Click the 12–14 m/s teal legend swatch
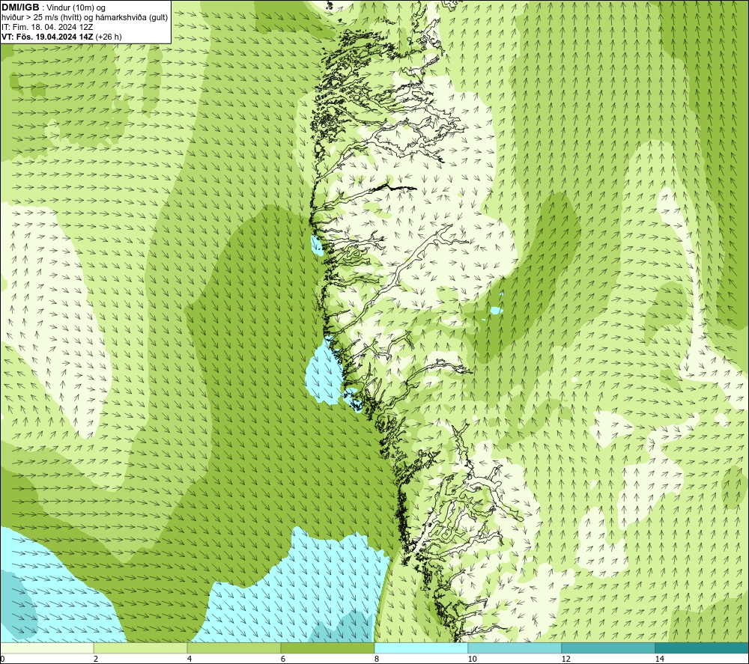Viewport: 749px width, 664px height. [608, 648]
